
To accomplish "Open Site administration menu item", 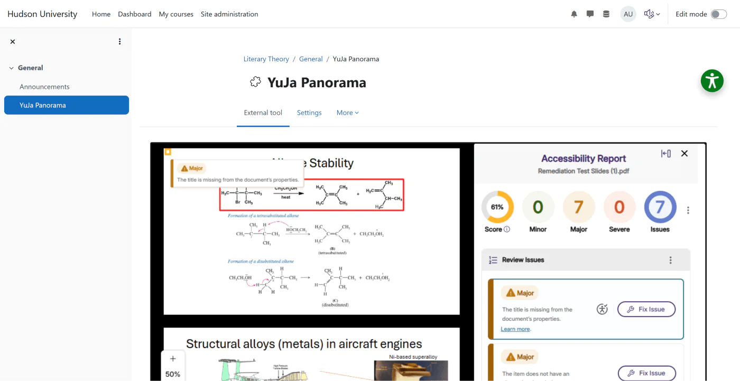I will pyautogui.click(x=229, y=14).
